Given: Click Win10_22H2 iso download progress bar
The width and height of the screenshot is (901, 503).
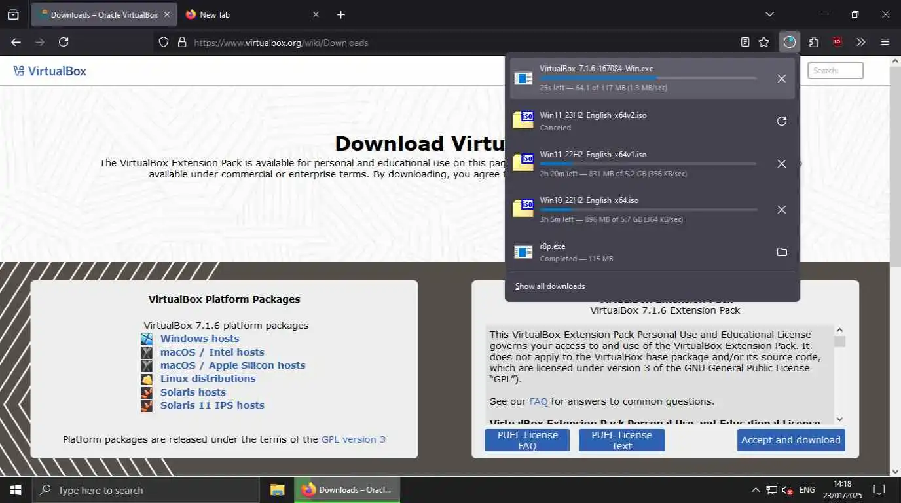Looking at the screenshot, I should (648, 210).
